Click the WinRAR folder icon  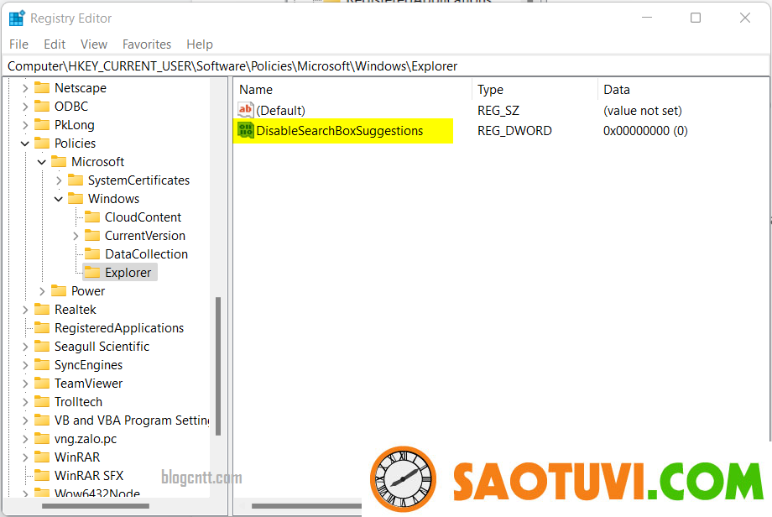42,457
